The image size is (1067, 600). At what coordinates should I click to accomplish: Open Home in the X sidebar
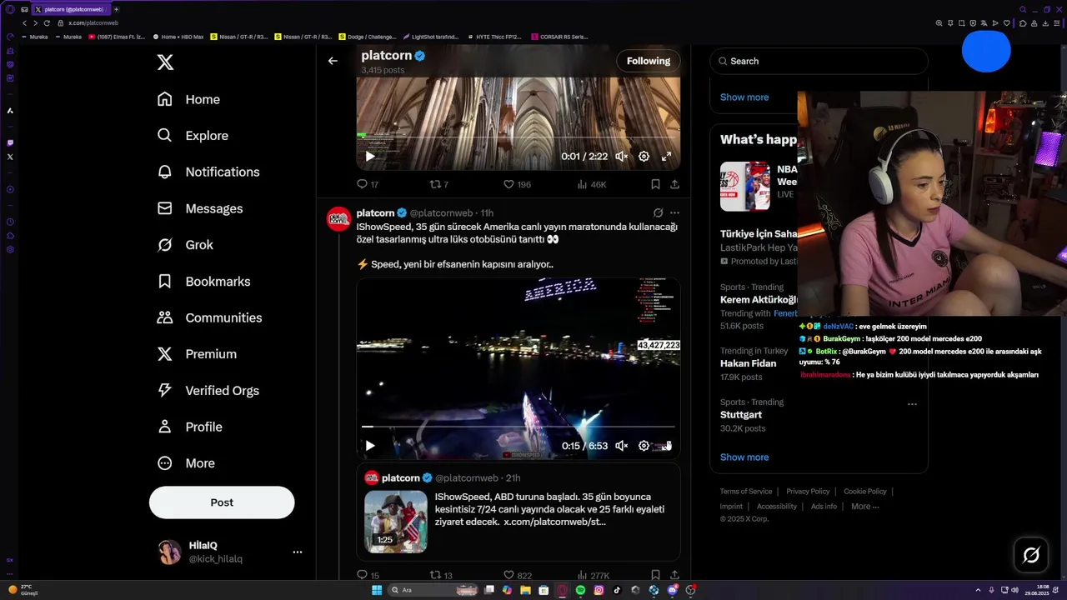click(189, 99)
